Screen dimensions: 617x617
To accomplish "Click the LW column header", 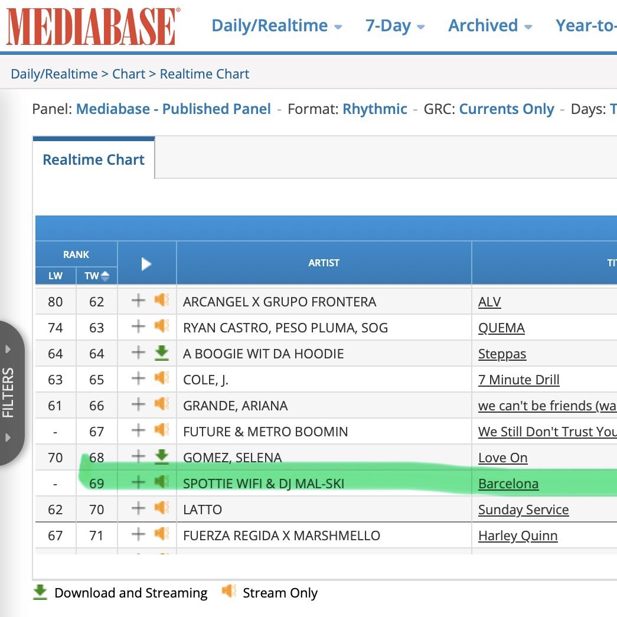I will 56,276.
